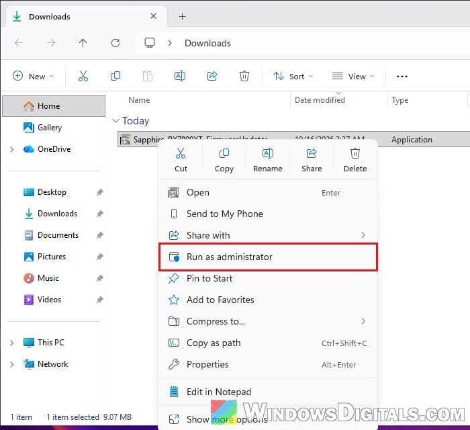Choose Share in the context menu
The image size is (470, 430).
(x=312, y=160)
